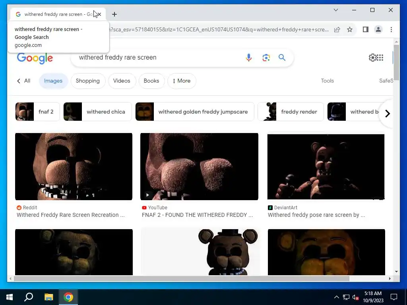Click the share page icon in address bar
The image size is (407, 305).
pos(337,29)
